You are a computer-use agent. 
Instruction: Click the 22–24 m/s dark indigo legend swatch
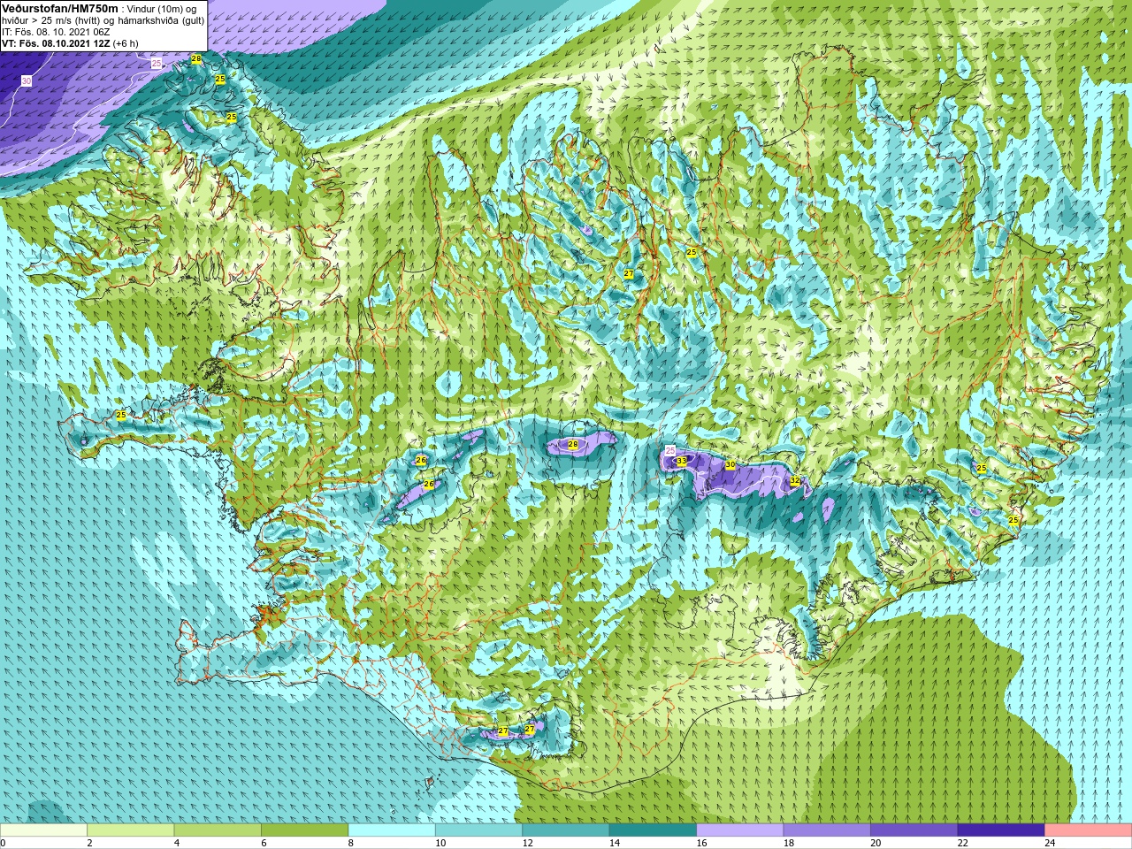1001,830
